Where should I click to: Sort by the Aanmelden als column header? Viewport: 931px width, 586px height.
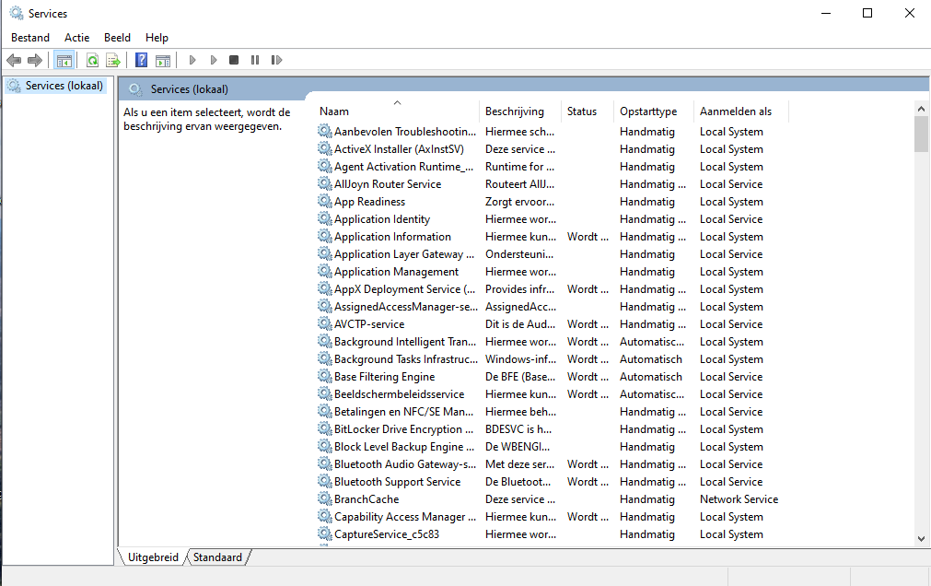coord(741,111)
